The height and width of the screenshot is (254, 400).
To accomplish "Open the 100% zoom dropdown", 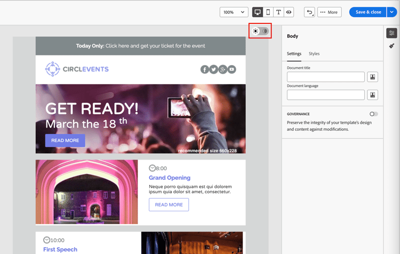I will [234, 12].
